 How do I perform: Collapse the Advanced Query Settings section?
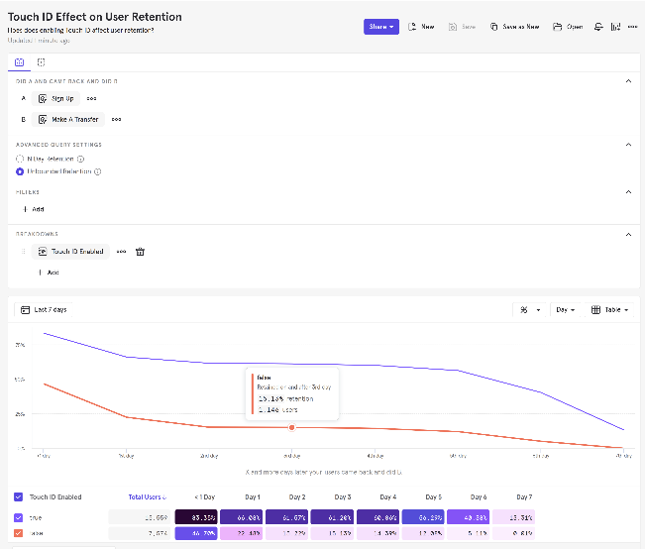(x=628, y=145)
